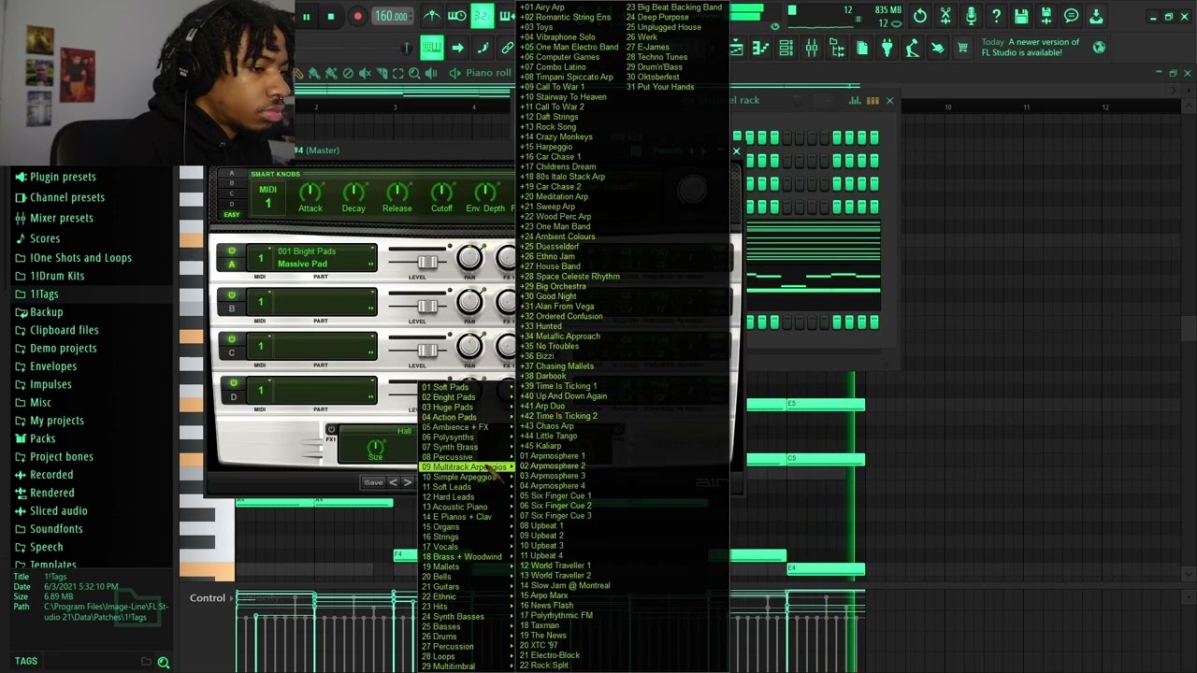1197x673 pixels.
Task: Toggle the metronome icon
Action: pyautogui.click(x=432, y=16)
